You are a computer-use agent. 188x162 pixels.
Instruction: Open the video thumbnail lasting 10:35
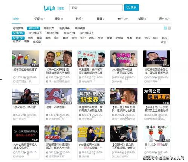click(x=91, y=59)
